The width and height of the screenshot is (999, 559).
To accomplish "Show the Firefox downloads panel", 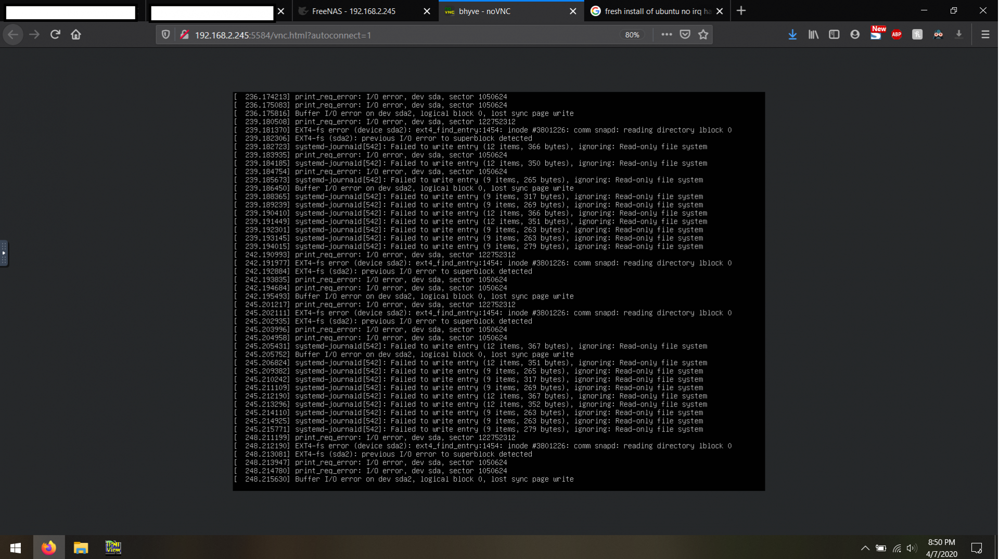I will pyautogui.click(x=792, y=35).
